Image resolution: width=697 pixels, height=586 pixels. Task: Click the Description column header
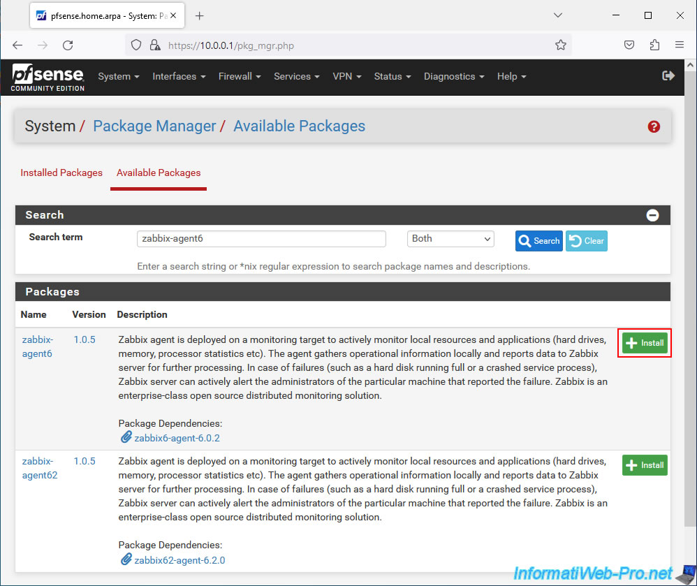point(142,315)
